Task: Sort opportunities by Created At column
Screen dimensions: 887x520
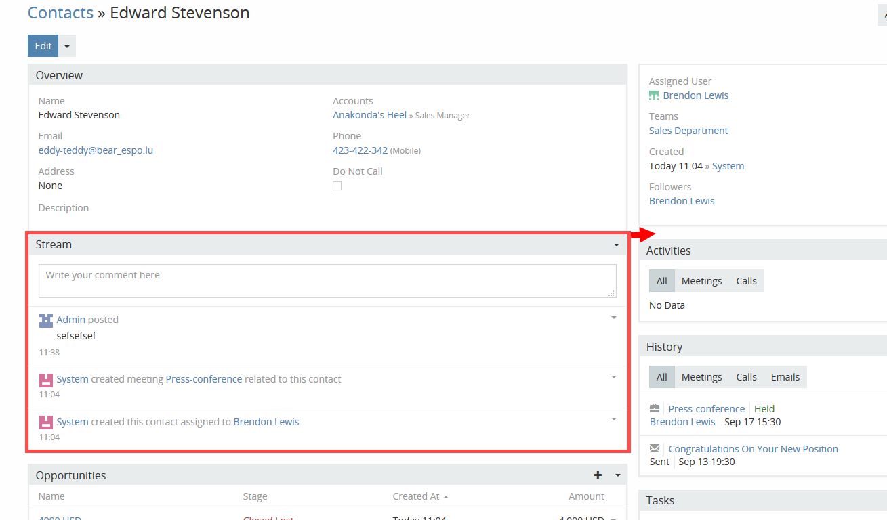Action: click(415, 496)
